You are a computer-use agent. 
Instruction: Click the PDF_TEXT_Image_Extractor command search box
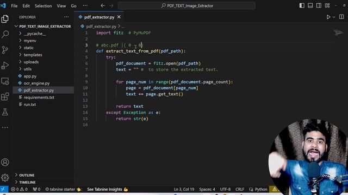pyautogui.click(x=187, y=6)
